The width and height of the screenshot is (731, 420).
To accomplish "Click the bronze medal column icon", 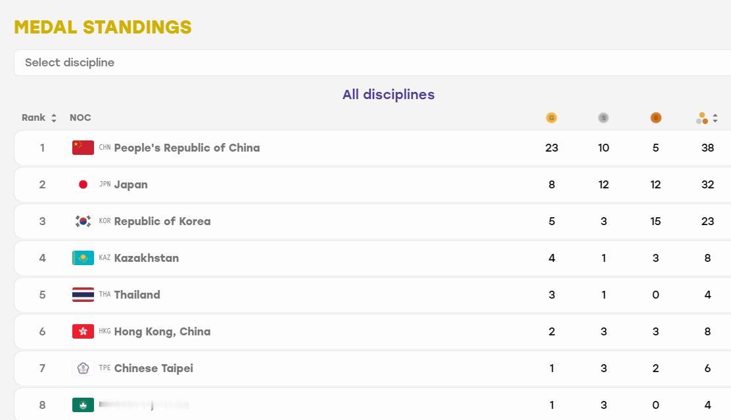I will coord(655,118).
